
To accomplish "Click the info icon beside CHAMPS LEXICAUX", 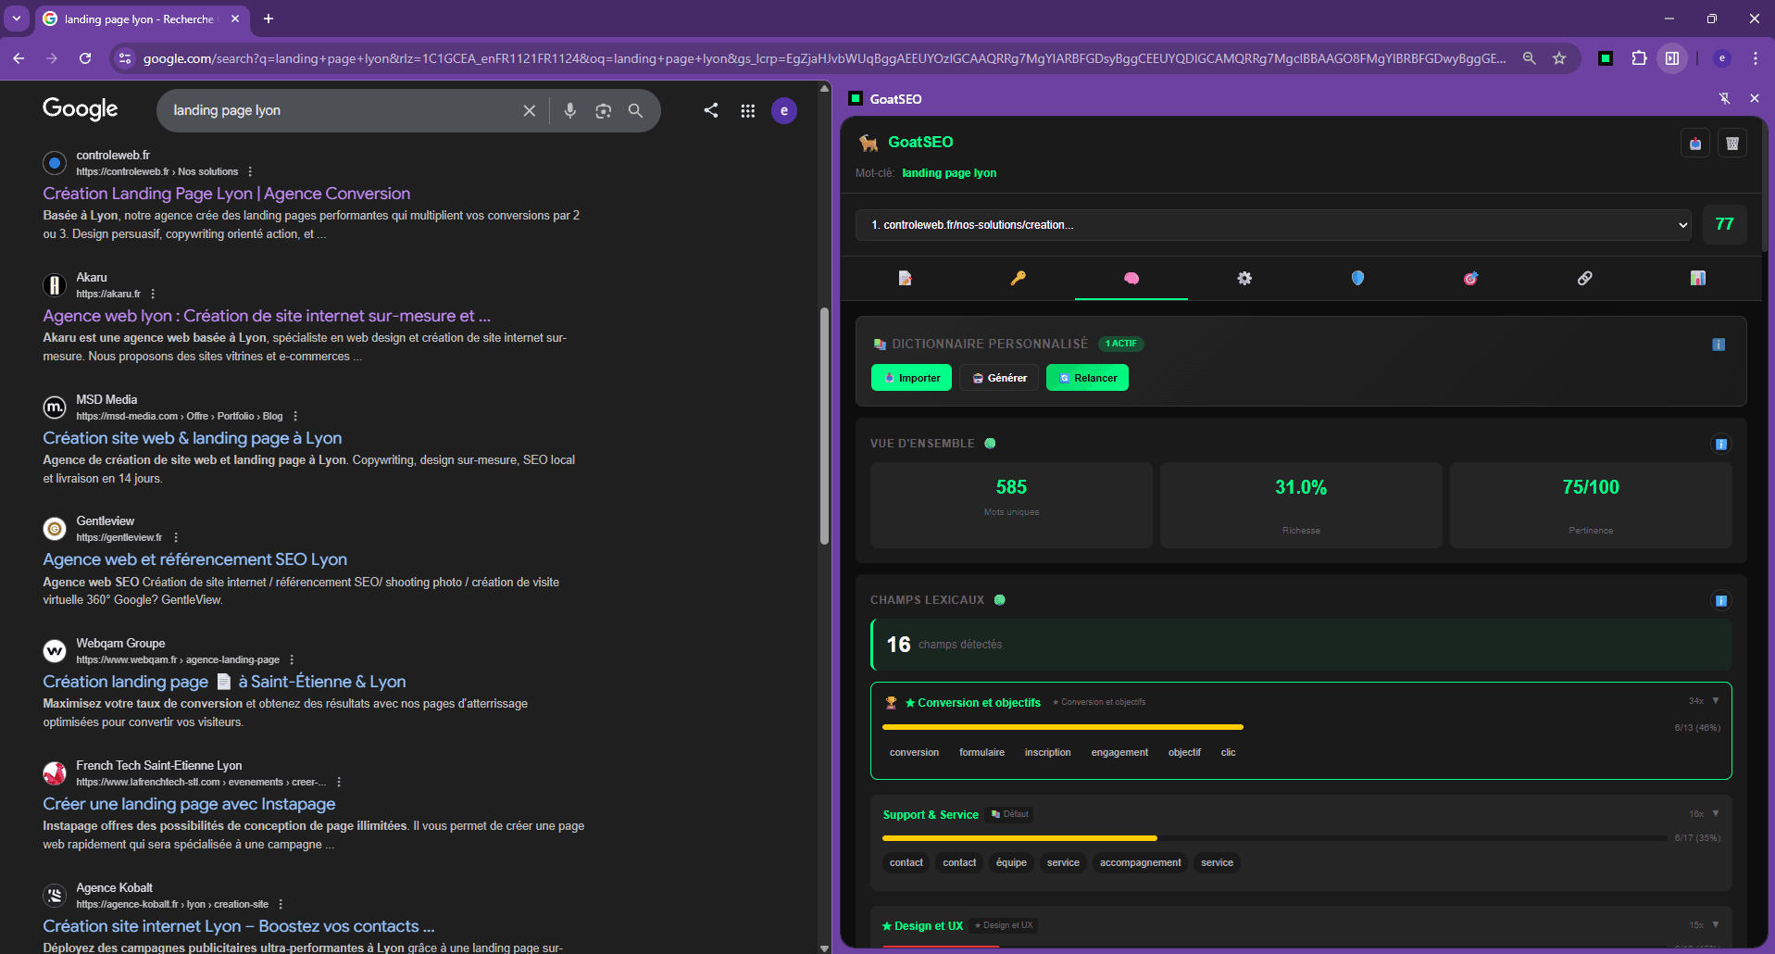I will (x=1720, y=600).
